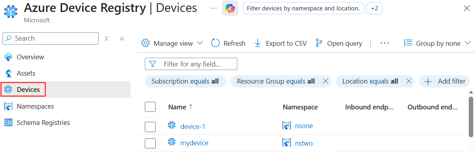
Task: Expand the +2 more suggestions pill
Action: (374, 8)
